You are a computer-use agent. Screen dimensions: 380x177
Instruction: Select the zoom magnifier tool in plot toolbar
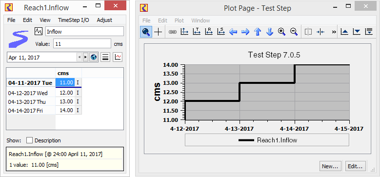click(x=146, y=32)
